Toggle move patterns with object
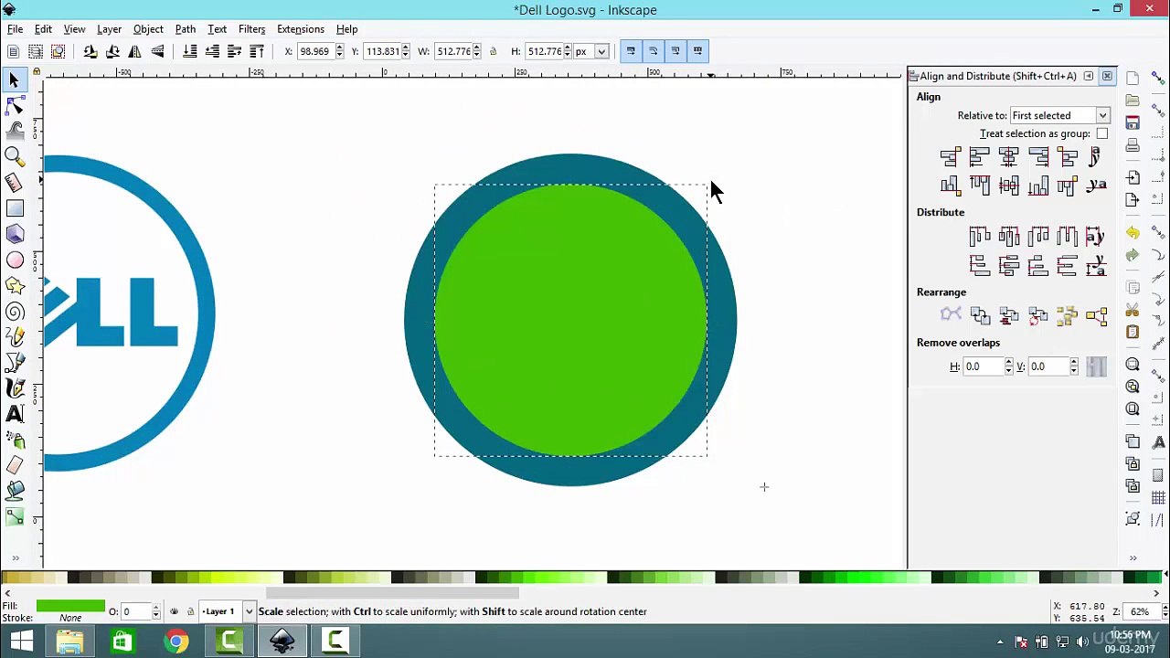The image size is (1170, 658). (698, 51)
